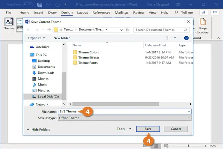Select the Theme Colors folder
This screenshot has height=149, width=223.
86,52
